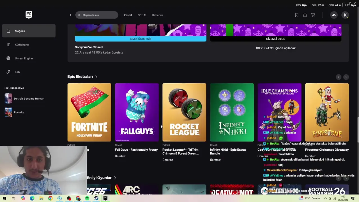Switch to the Haberler tab

pyautogui.click(x=157, y=15)
